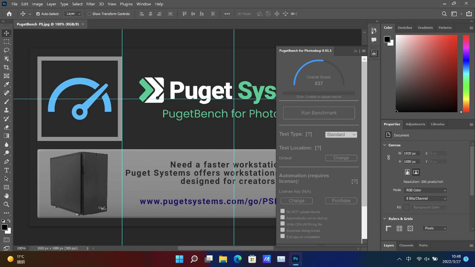The image size is (475, 267).
Task: Select the Zoom tool
Action: point(6,205)
